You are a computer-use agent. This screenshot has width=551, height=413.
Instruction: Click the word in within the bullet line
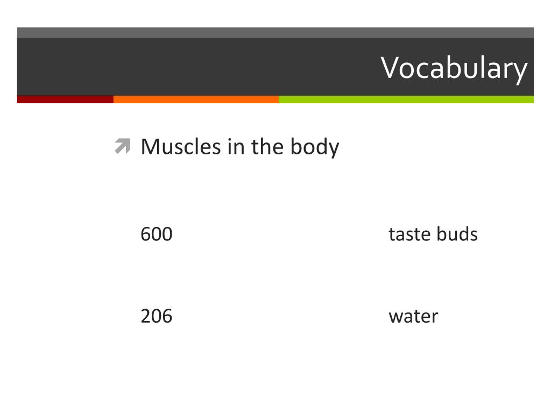236,147
